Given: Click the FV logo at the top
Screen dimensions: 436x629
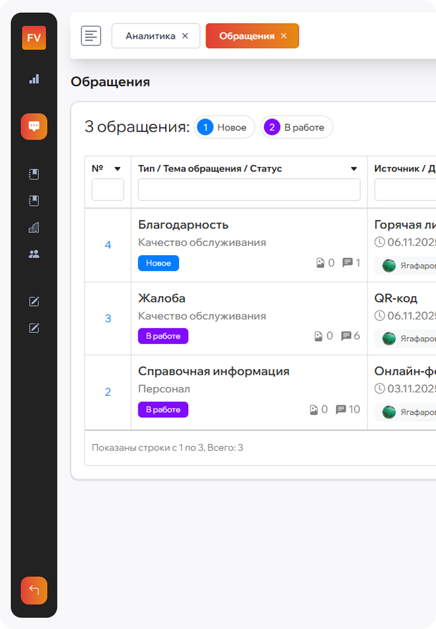Looking at the screenshot, I should 34,38.
